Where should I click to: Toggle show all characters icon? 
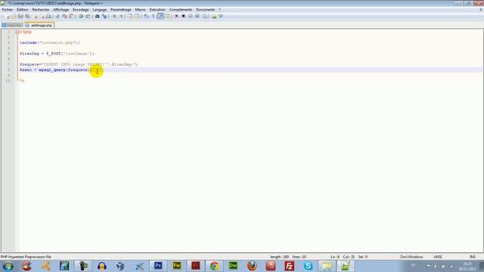[153, 16]
